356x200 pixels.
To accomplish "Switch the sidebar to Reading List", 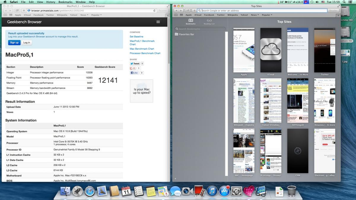I will tap(209, 22).
